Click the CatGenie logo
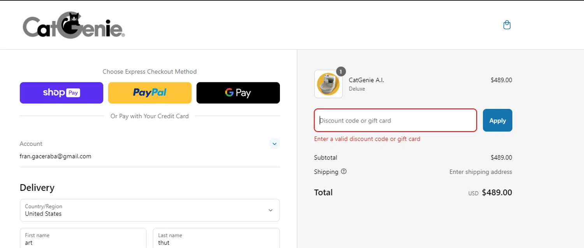 [74, 26]
